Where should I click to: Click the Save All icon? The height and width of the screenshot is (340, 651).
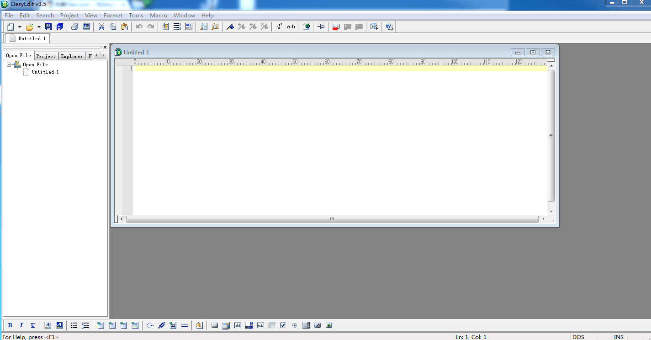(x=60, y=27)
